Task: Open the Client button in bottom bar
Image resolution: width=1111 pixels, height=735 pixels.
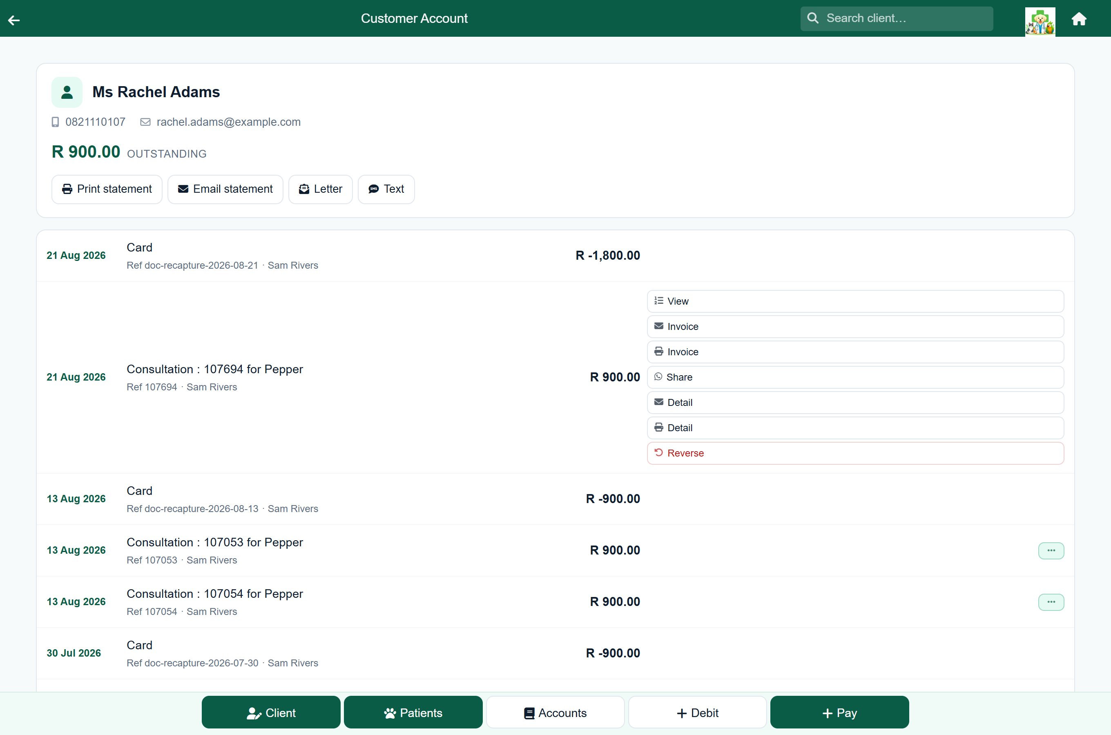Action: (x=271, y=713)
